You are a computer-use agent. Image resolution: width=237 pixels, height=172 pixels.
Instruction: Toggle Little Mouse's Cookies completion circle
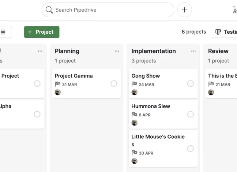[191, 149]
